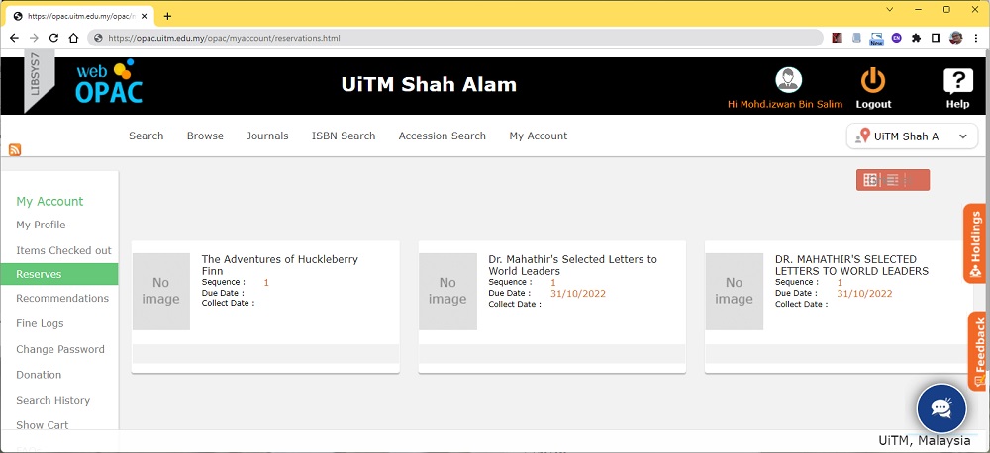Open My Profile in sidebar
Viewport: 990px width, 453px height.
(x=41, y=225)
